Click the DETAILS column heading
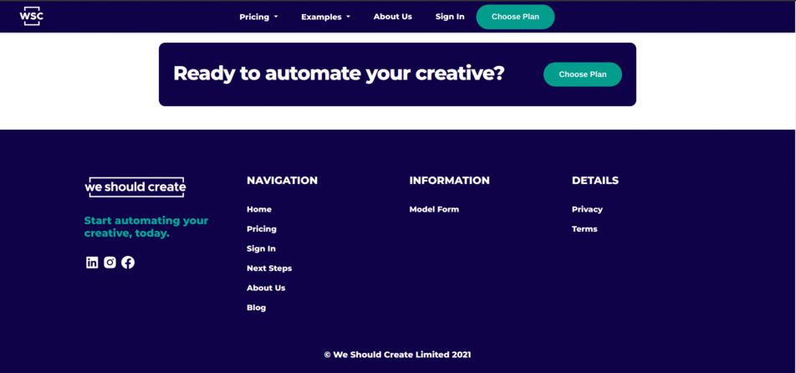796x373 pixels. (595, 181)
